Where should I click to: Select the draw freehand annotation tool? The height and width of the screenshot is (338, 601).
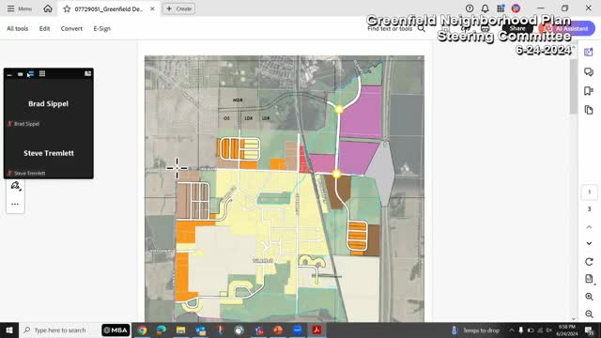(15, 186)
